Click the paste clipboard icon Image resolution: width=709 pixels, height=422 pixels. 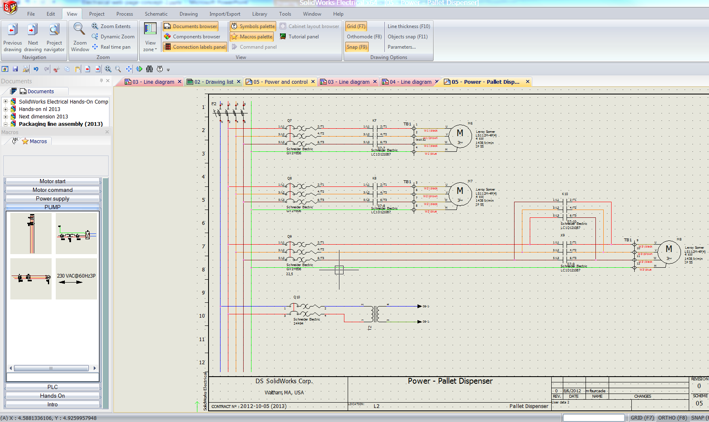point(77,69)
